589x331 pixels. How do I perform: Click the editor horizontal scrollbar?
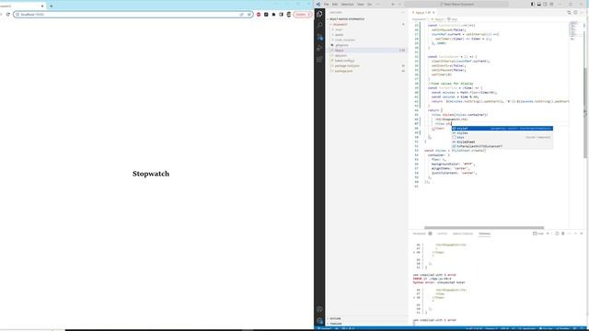pos(484,227)
